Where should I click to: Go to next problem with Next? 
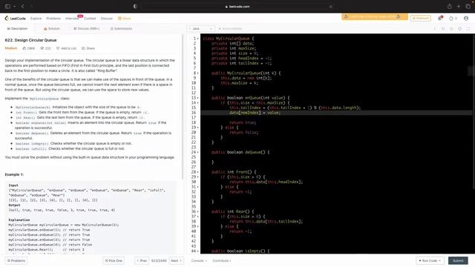pos(177,260)
